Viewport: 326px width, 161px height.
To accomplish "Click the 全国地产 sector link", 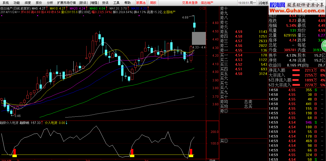I will 169,12.
